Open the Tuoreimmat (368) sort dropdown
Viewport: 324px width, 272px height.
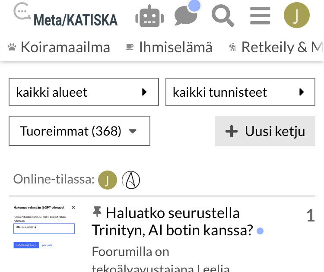(79, 131)
